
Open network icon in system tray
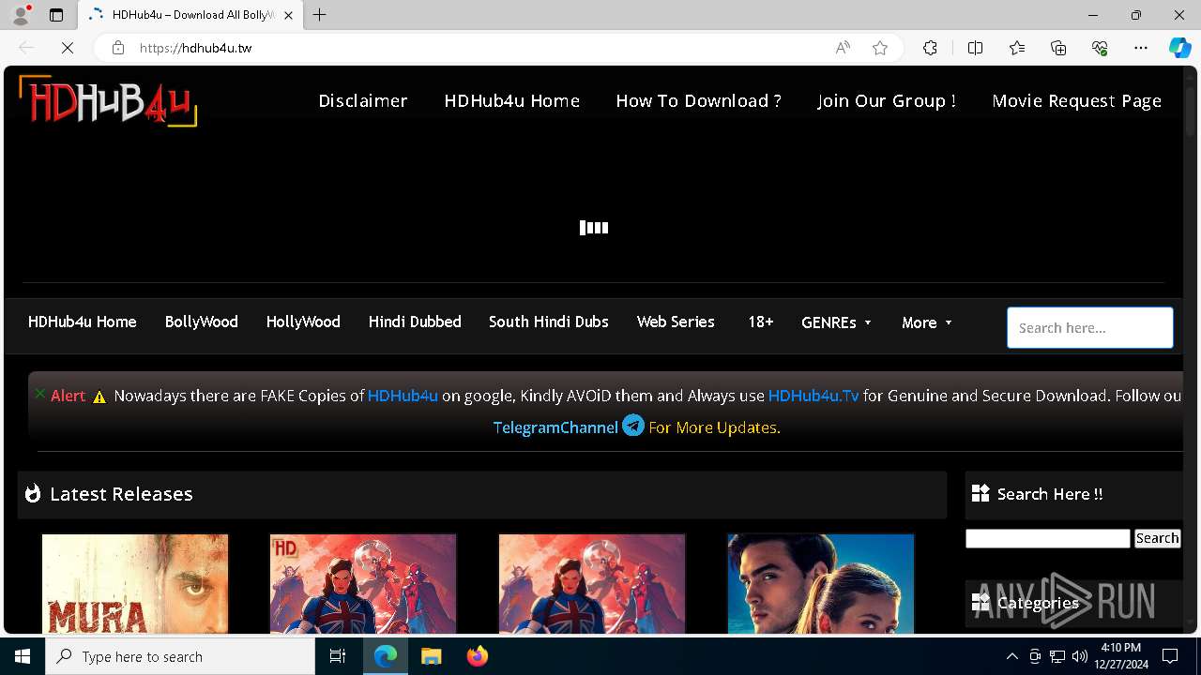(x=1057, y=656)
